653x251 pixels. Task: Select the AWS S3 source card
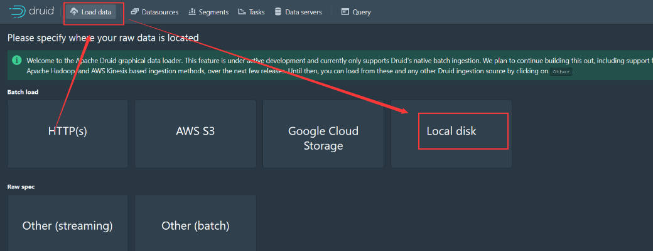(195, 133)
